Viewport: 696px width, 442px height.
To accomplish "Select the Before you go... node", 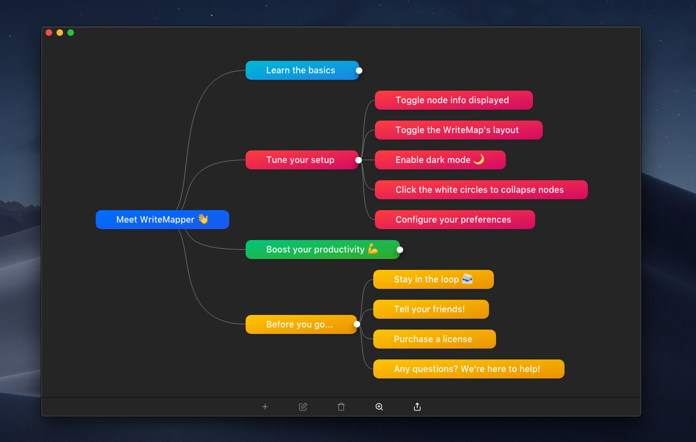I will pyautogui.click(x=301, y=324).
